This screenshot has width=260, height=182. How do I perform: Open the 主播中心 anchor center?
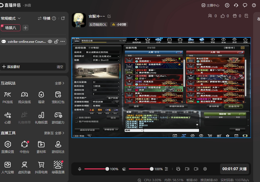pos(210,5)
